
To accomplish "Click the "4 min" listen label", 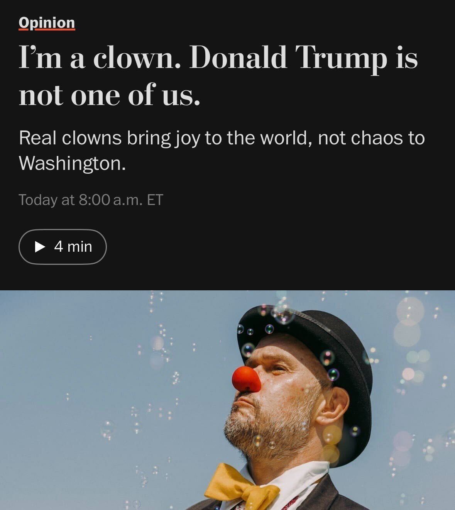I will (x=73, y=246).
